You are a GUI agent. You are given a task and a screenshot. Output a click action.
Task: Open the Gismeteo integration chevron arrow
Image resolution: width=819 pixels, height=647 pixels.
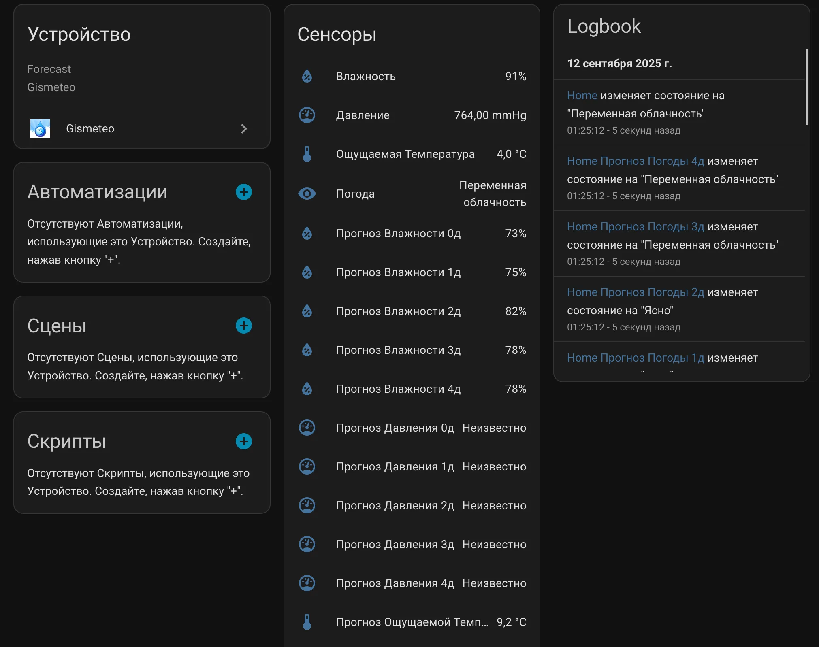pyautogui.click(x=244, y=129)
